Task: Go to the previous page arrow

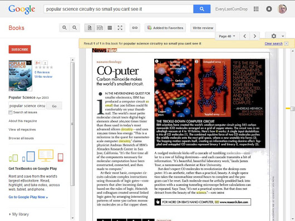Action: (244, 36)
